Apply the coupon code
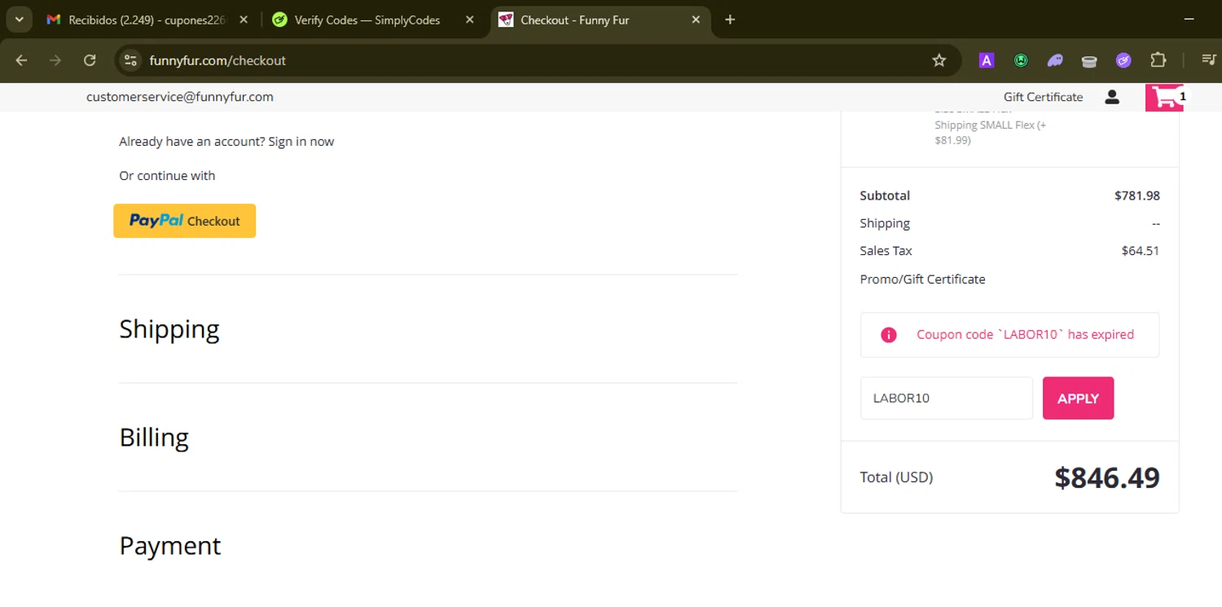This screenshot has height=607, width=1222. 1078,398
